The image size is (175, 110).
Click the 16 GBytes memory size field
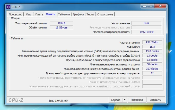62,27
